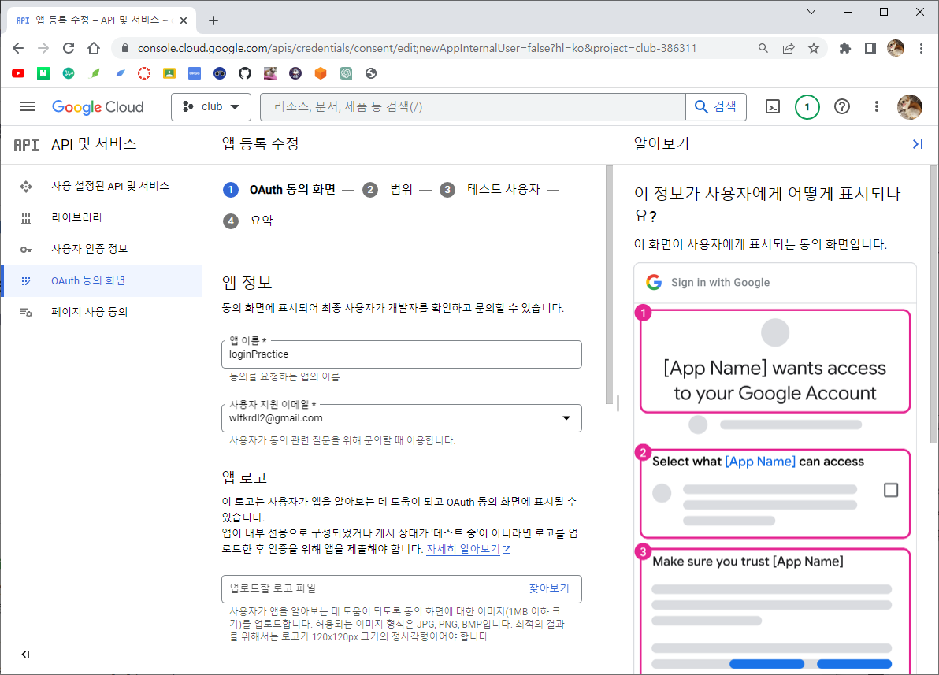This screenshot has width=939, height=675.
Task: Open the browser tab search chevron
Action: pyautogui.click(x=811, y=12)
